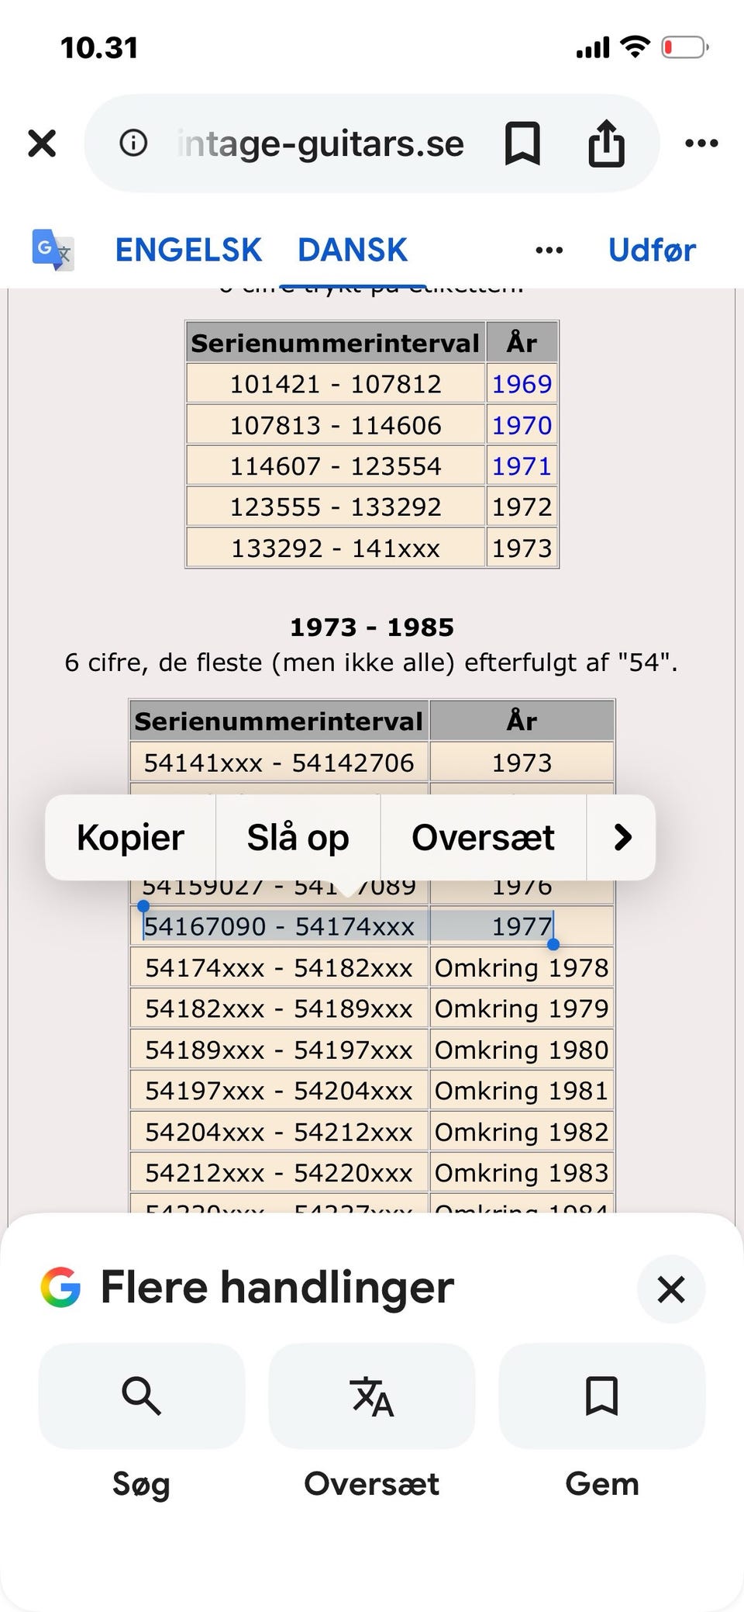Tap the 10.31 clock in status bar
This screenshot has height=1612, width=744.
(99, 48)
